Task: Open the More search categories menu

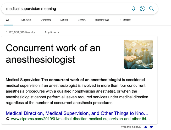Action: pos(125,20)
